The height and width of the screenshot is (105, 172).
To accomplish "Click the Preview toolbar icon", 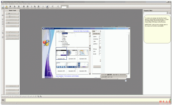I will pos(19,7).
